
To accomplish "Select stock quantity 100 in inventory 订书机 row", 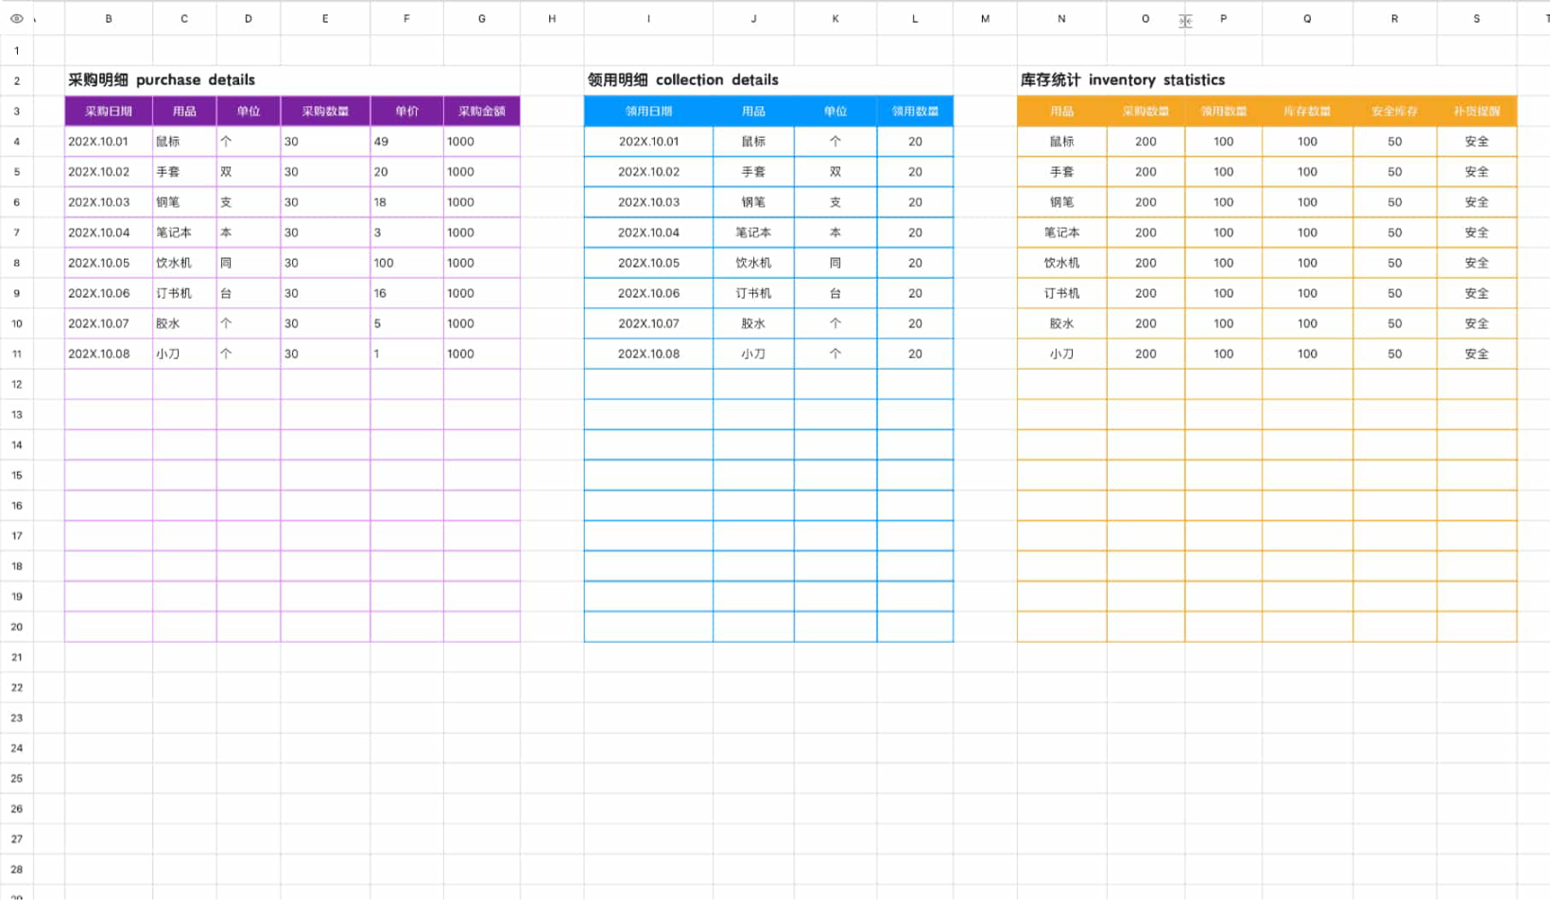I will [x=1307, y=293].
